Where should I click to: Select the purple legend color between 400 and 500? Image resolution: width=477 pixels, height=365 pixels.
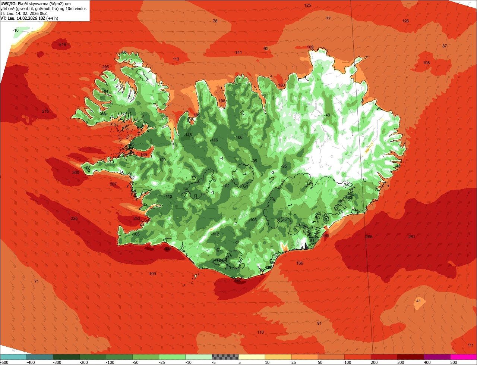[437, 357]
